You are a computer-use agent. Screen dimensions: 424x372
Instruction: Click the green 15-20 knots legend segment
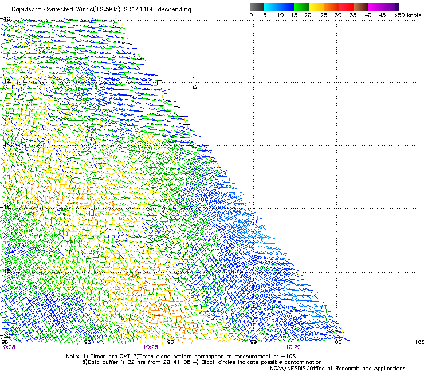pos(301,7)
